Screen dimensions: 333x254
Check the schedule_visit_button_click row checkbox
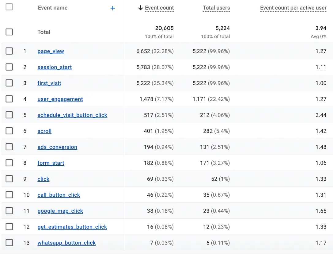click(x=9, y=115)
